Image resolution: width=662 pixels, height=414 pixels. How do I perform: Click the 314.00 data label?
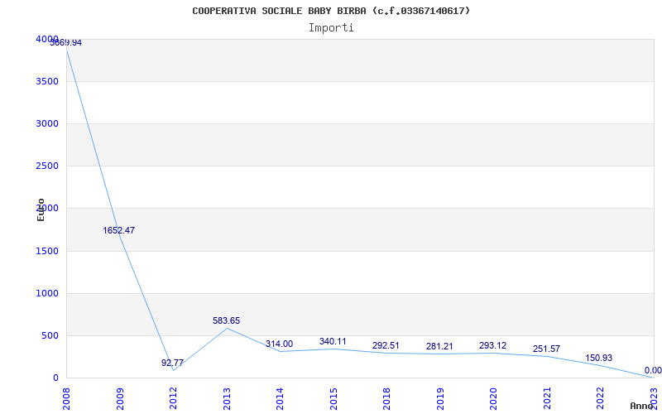click(279, 344)
